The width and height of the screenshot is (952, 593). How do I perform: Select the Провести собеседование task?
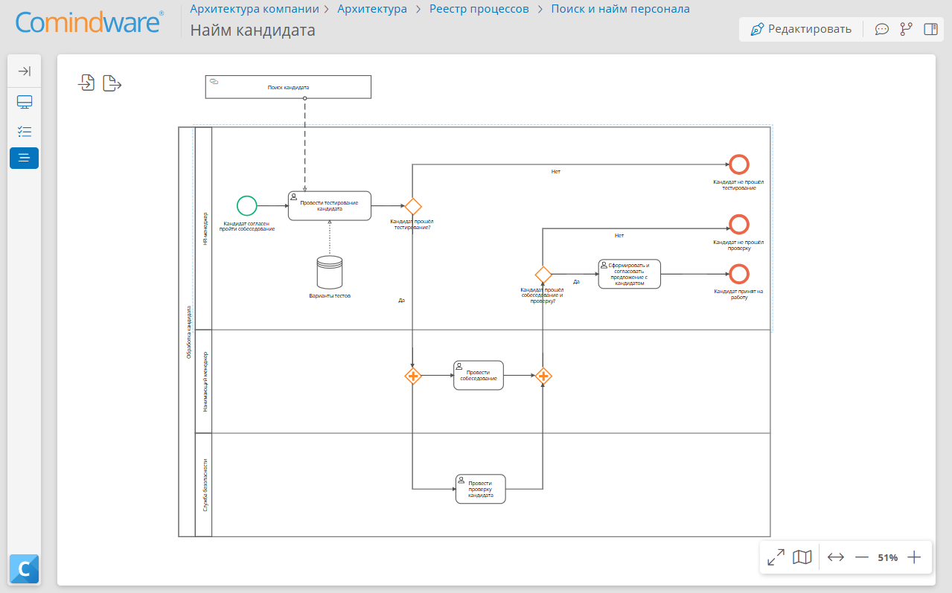click(x=479, y=376)
